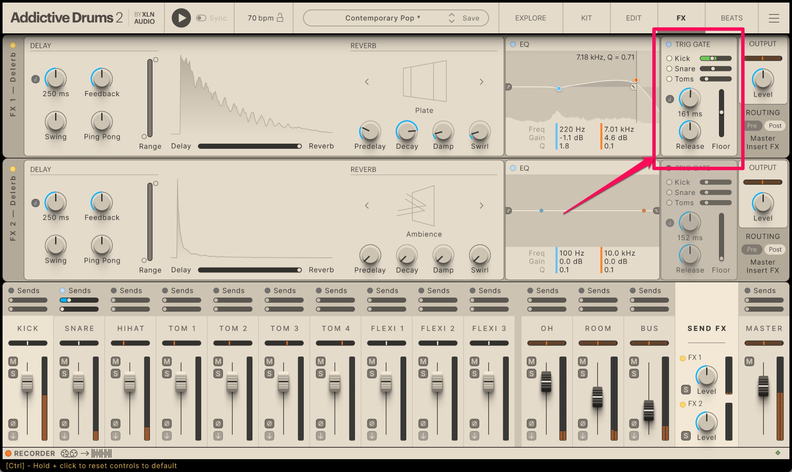792x472 pixels.
Task: Switch to the EDIT tab
Action: [x=634, y=18]
